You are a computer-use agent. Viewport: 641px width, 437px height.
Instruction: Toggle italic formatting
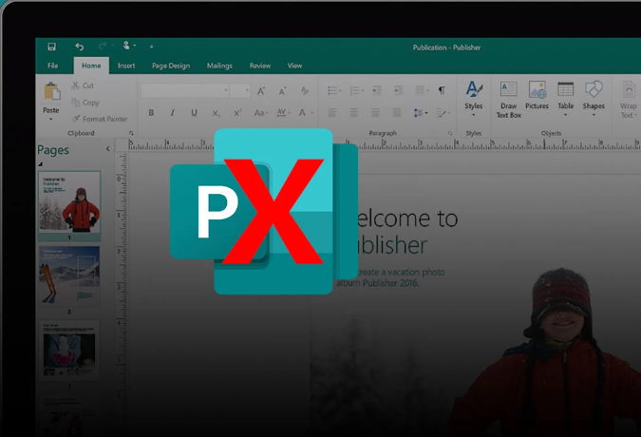173,113
